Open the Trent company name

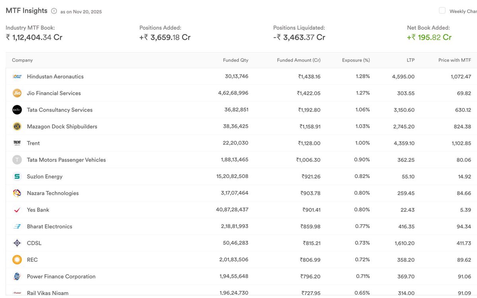pos(33,143)
